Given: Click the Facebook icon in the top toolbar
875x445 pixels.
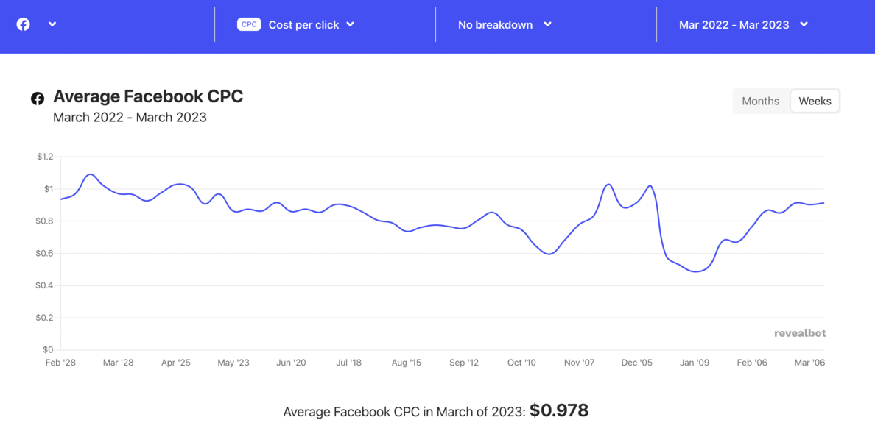Looking at the screenshot, I should tap(23, 24).
